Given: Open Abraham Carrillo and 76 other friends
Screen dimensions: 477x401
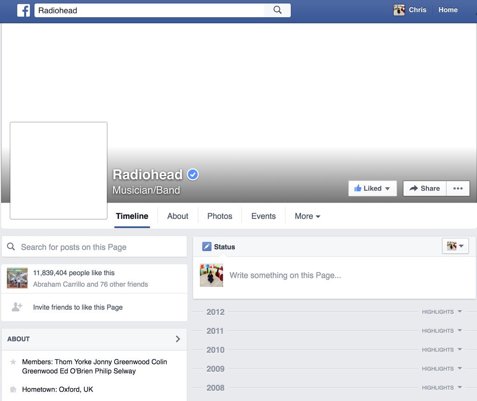Looking at the screenshot, I should (90, 284).
